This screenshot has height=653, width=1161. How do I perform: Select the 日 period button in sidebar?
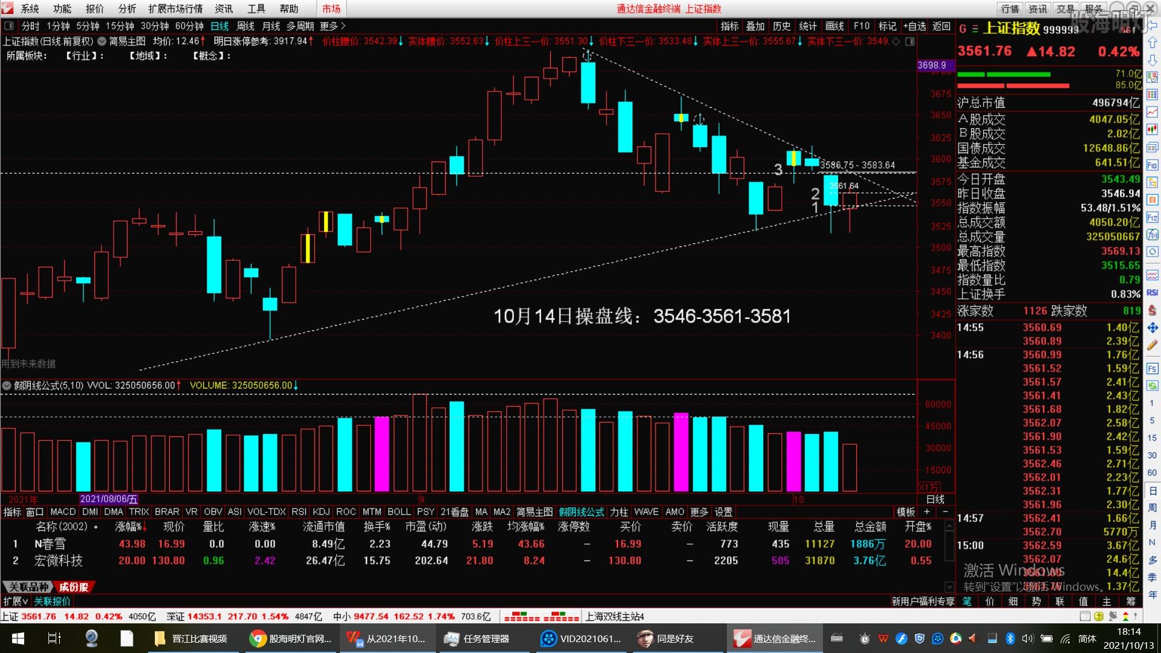point(1152,490)
